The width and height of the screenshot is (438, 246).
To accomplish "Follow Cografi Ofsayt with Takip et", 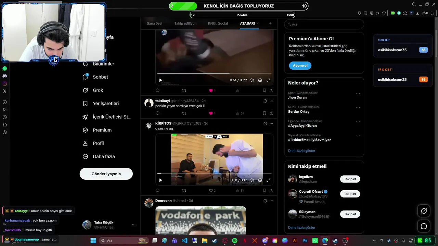I will point(350,194).
